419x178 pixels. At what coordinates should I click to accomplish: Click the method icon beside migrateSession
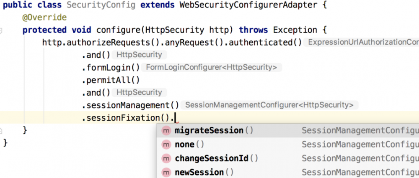click(x=166, y=130)
